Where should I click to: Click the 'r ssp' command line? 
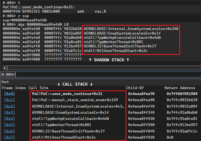[x=16, y=16]
